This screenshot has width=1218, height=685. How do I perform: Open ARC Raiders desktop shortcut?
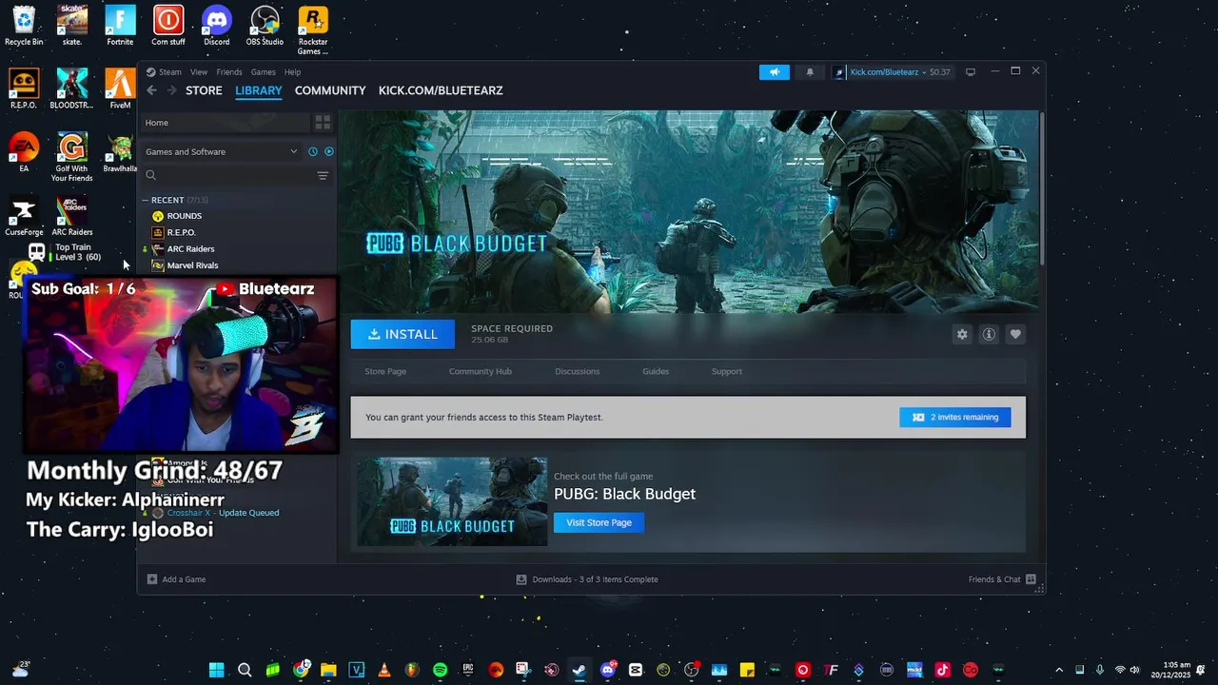[72, 216]
